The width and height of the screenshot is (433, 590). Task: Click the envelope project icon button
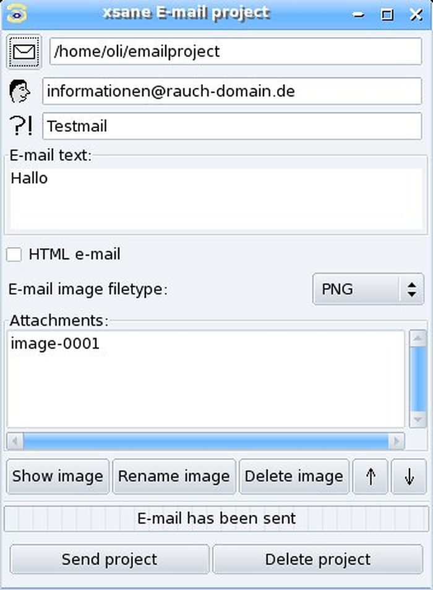tap(24, 52)
